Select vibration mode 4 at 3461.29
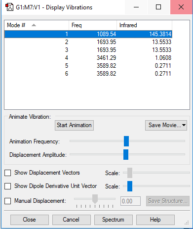Viewport: 193px width, 229px height. tap(88, 58)
